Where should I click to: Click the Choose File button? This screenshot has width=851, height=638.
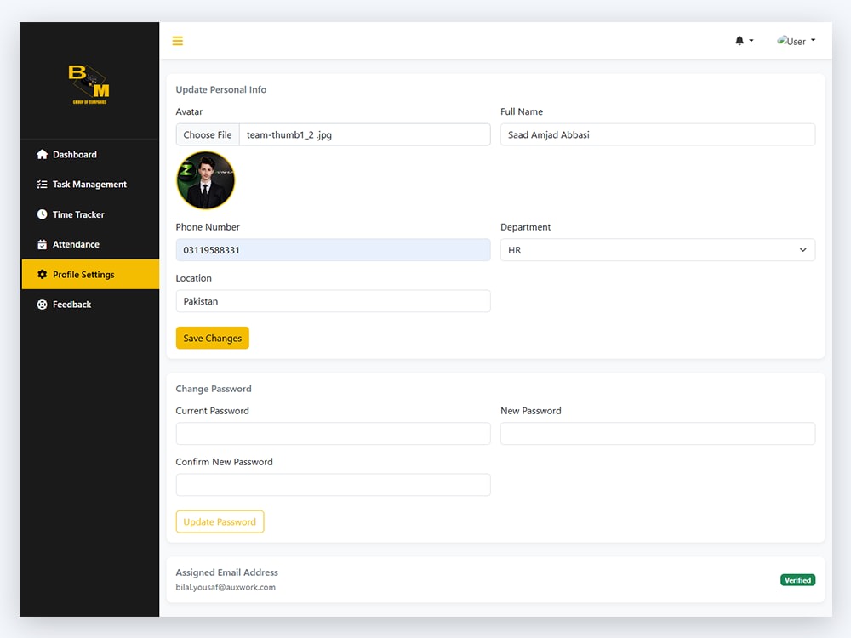(208, 134)
